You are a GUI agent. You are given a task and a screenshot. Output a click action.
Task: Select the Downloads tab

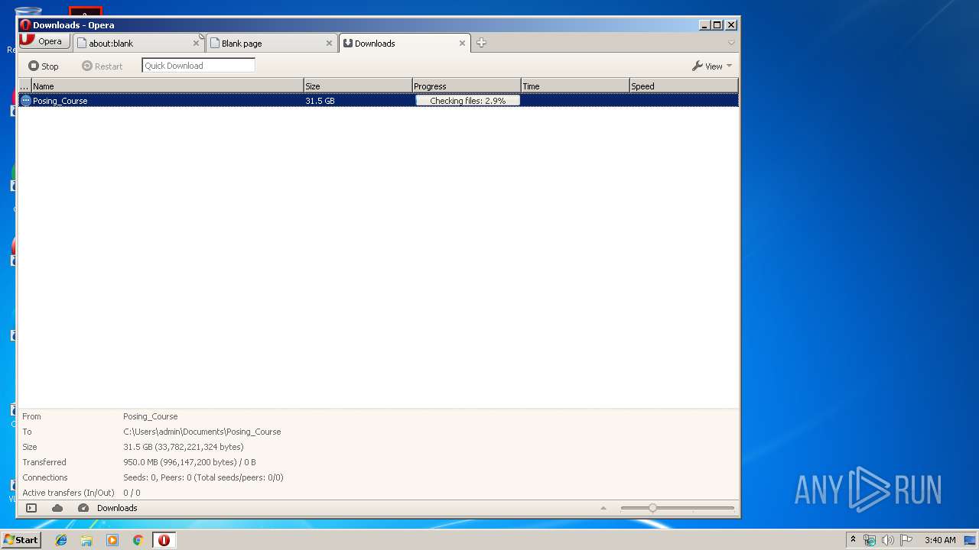click(404, 43)
